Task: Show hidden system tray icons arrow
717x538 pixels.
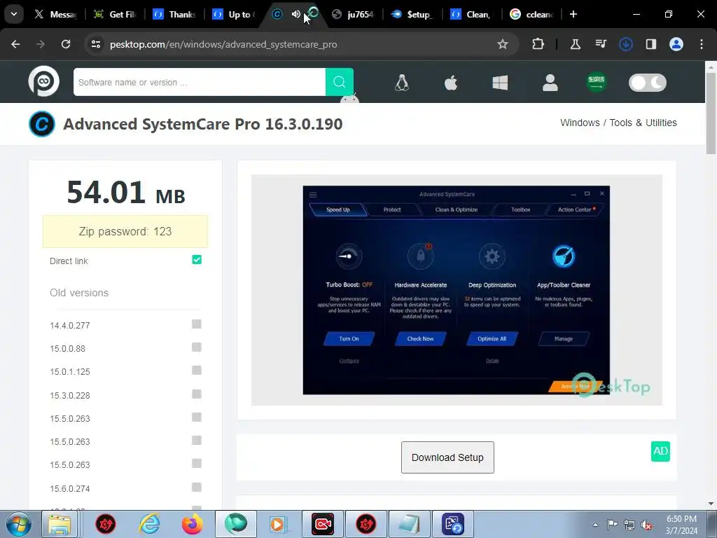Action: coord(595,525)
